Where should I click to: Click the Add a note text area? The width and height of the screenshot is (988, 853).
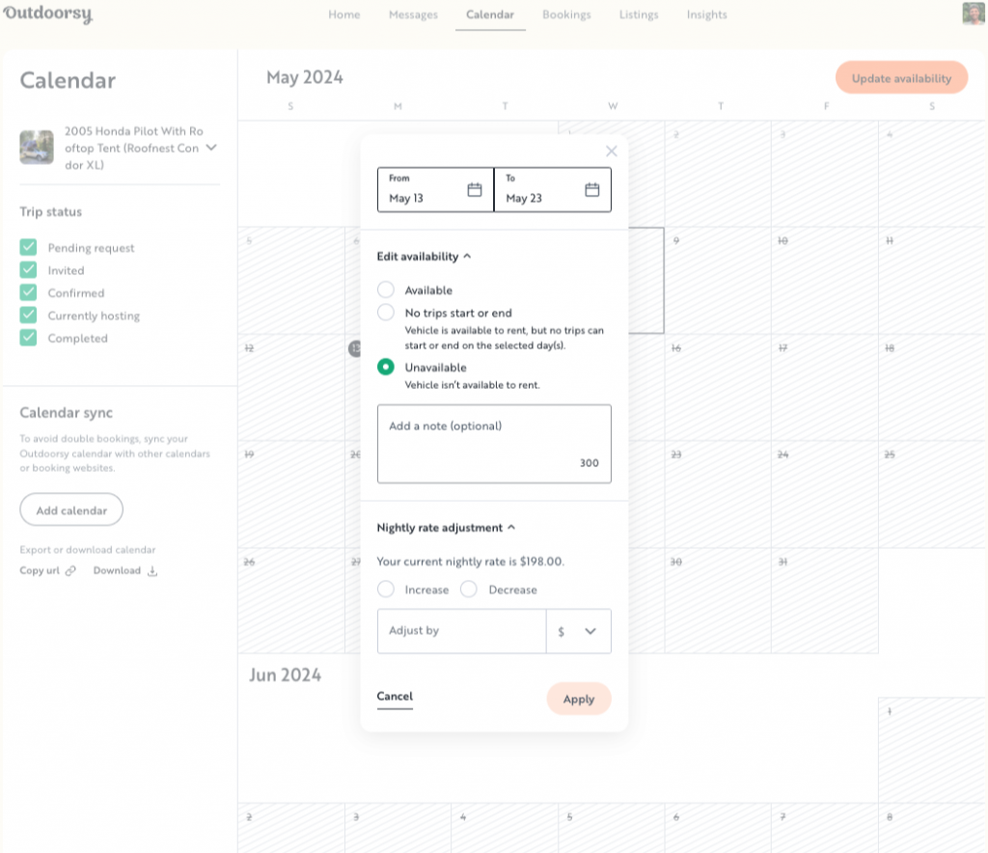[x=494, y=444]
